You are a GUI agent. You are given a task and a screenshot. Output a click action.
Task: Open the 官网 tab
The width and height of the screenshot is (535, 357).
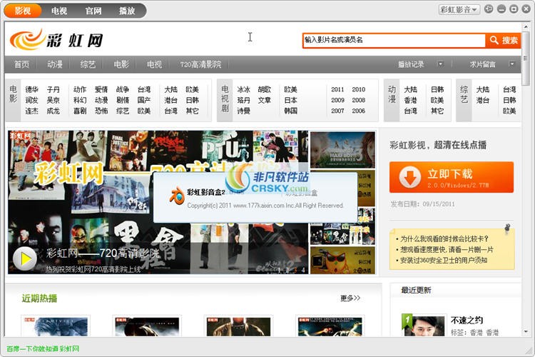tap(93, 11)
